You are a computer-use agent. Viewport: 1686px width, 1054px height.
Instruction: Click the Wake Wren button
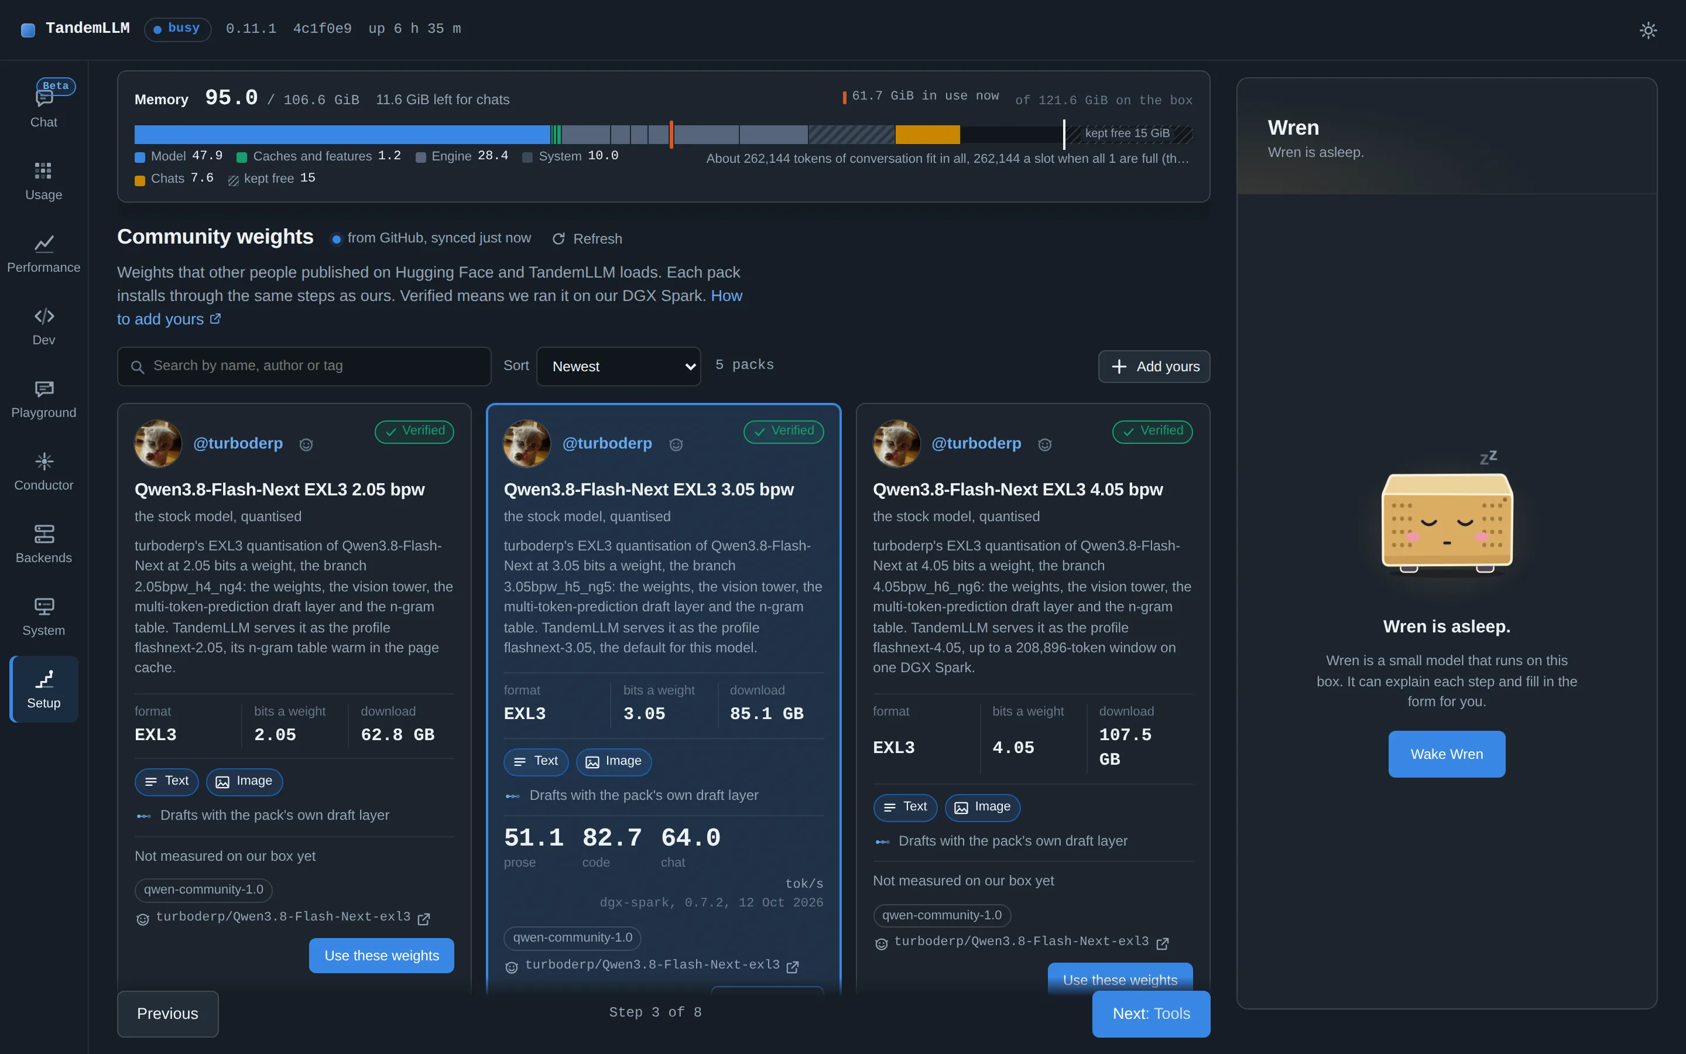(1447, 754)
